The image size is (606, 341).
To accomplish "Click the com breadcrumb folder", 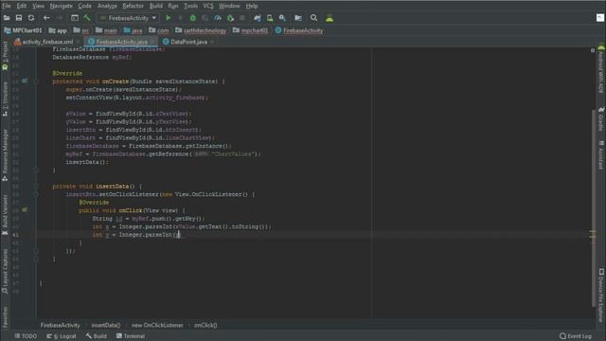I will (159, 30).
